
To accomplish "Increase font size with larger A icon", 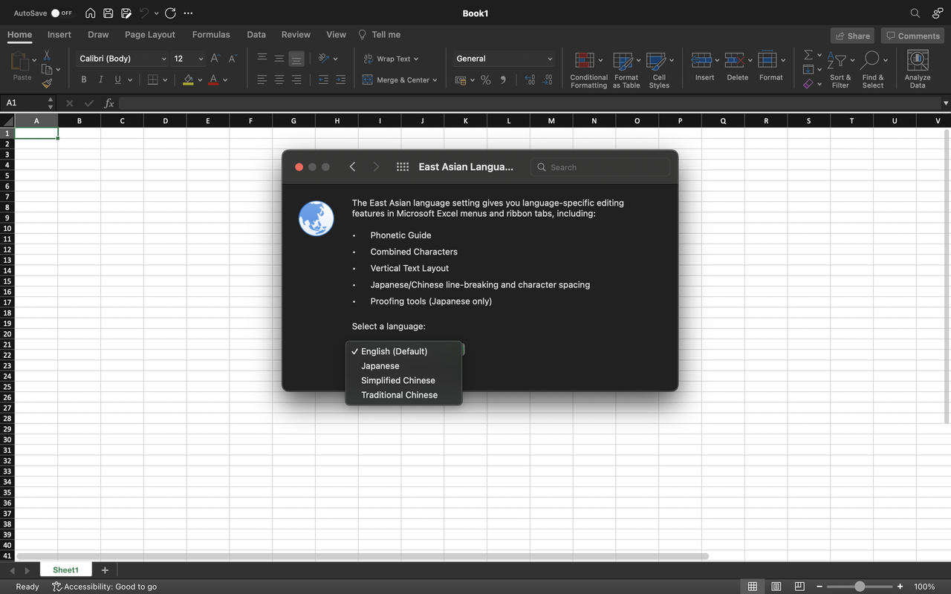I will [215, 59].
